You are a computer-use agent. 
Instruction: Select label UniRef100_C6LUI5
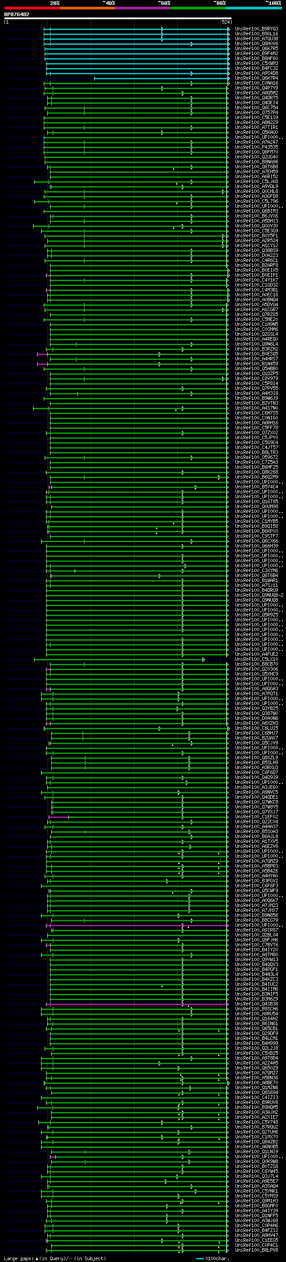coord(257,728)
